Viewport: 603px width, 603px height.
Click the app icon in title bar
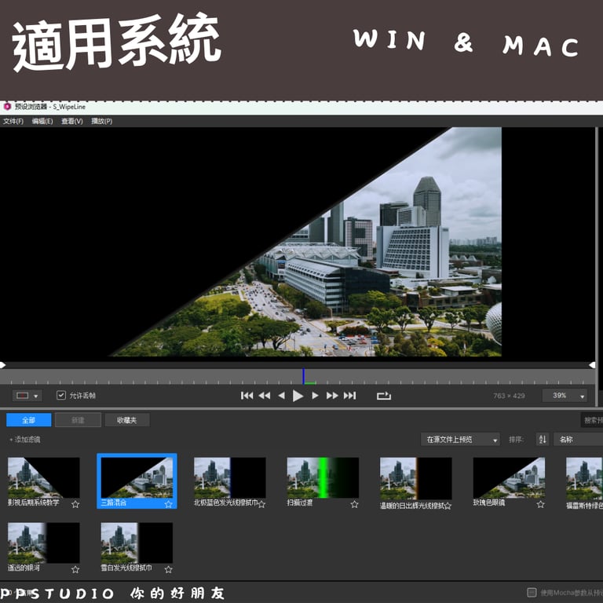[x=7, y=107]
